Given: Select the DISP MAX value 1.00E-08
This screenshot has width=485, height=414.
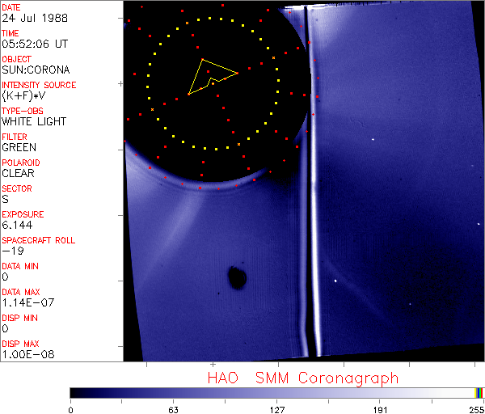Looking at the screenshot, I should 24,354.
